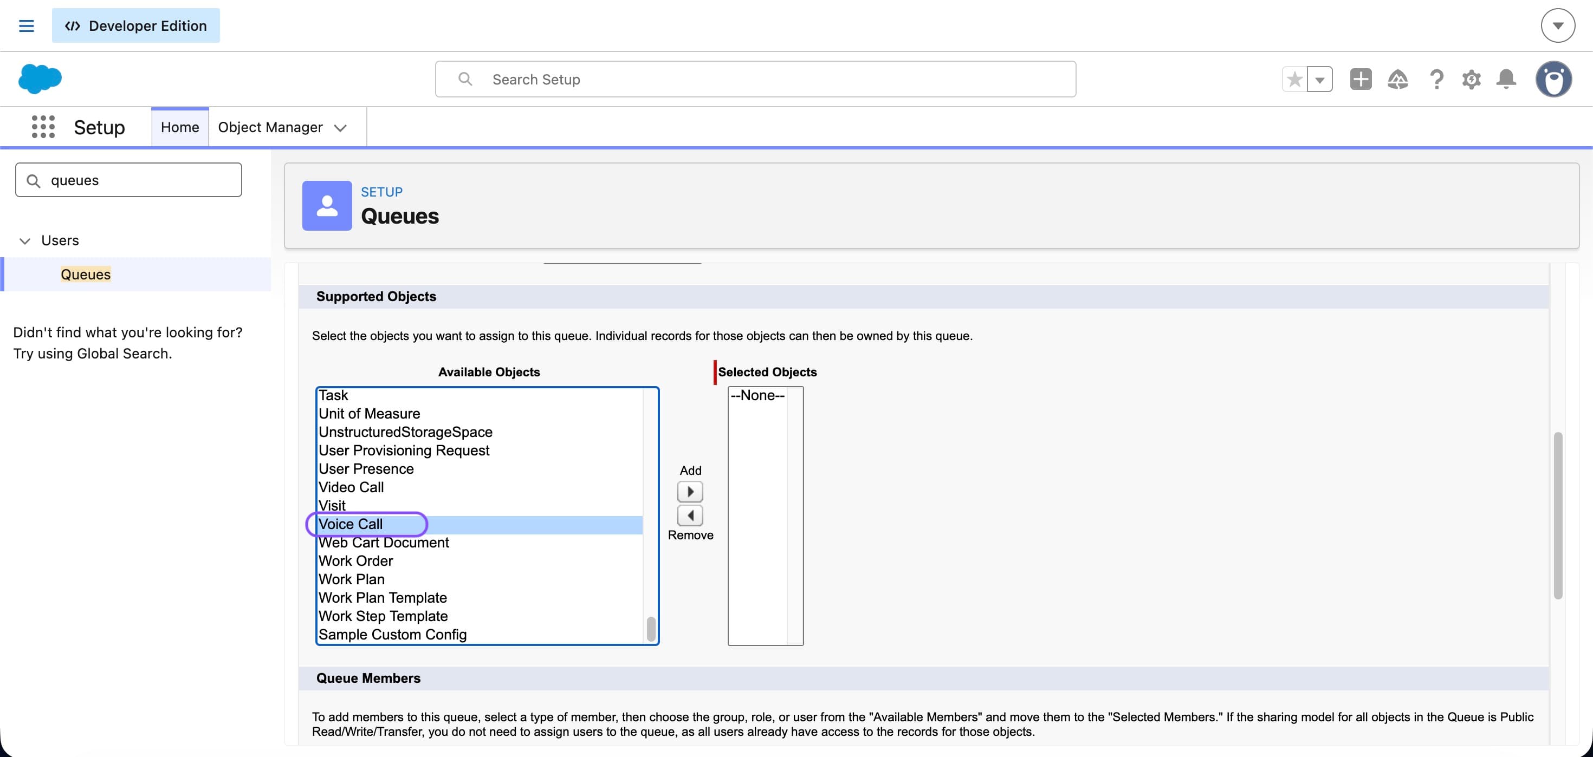Click the Quick Find box containing queues

[x=128, y=180]
